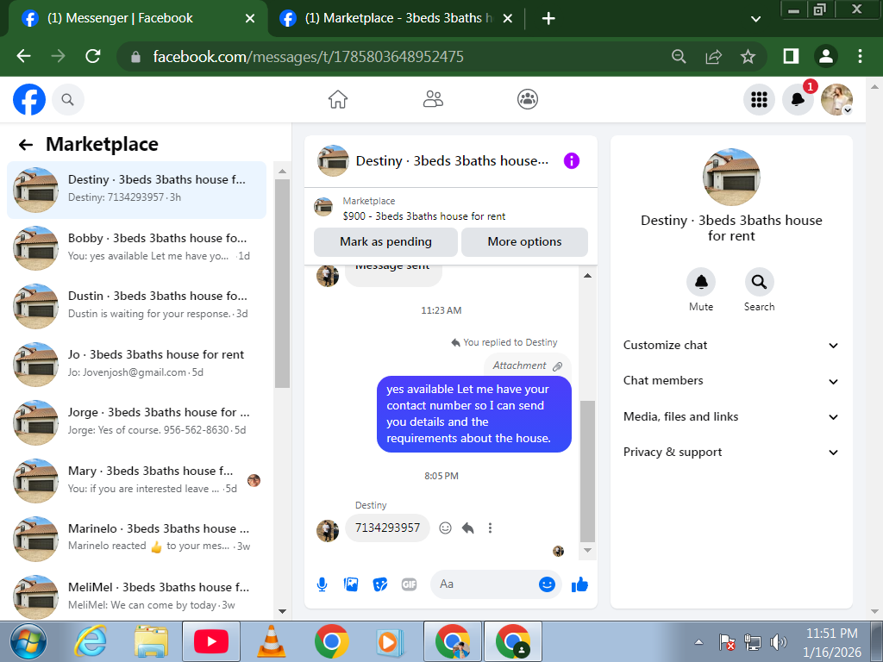Open the Groups icon in top navigation
883x662 pixels.
point(528,99)
